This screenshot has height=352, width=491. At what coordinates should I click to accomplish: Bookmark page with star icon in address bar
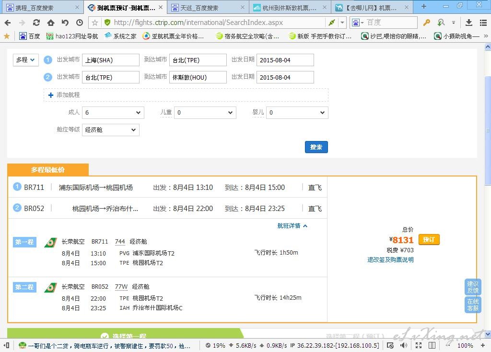pos(95,23)
